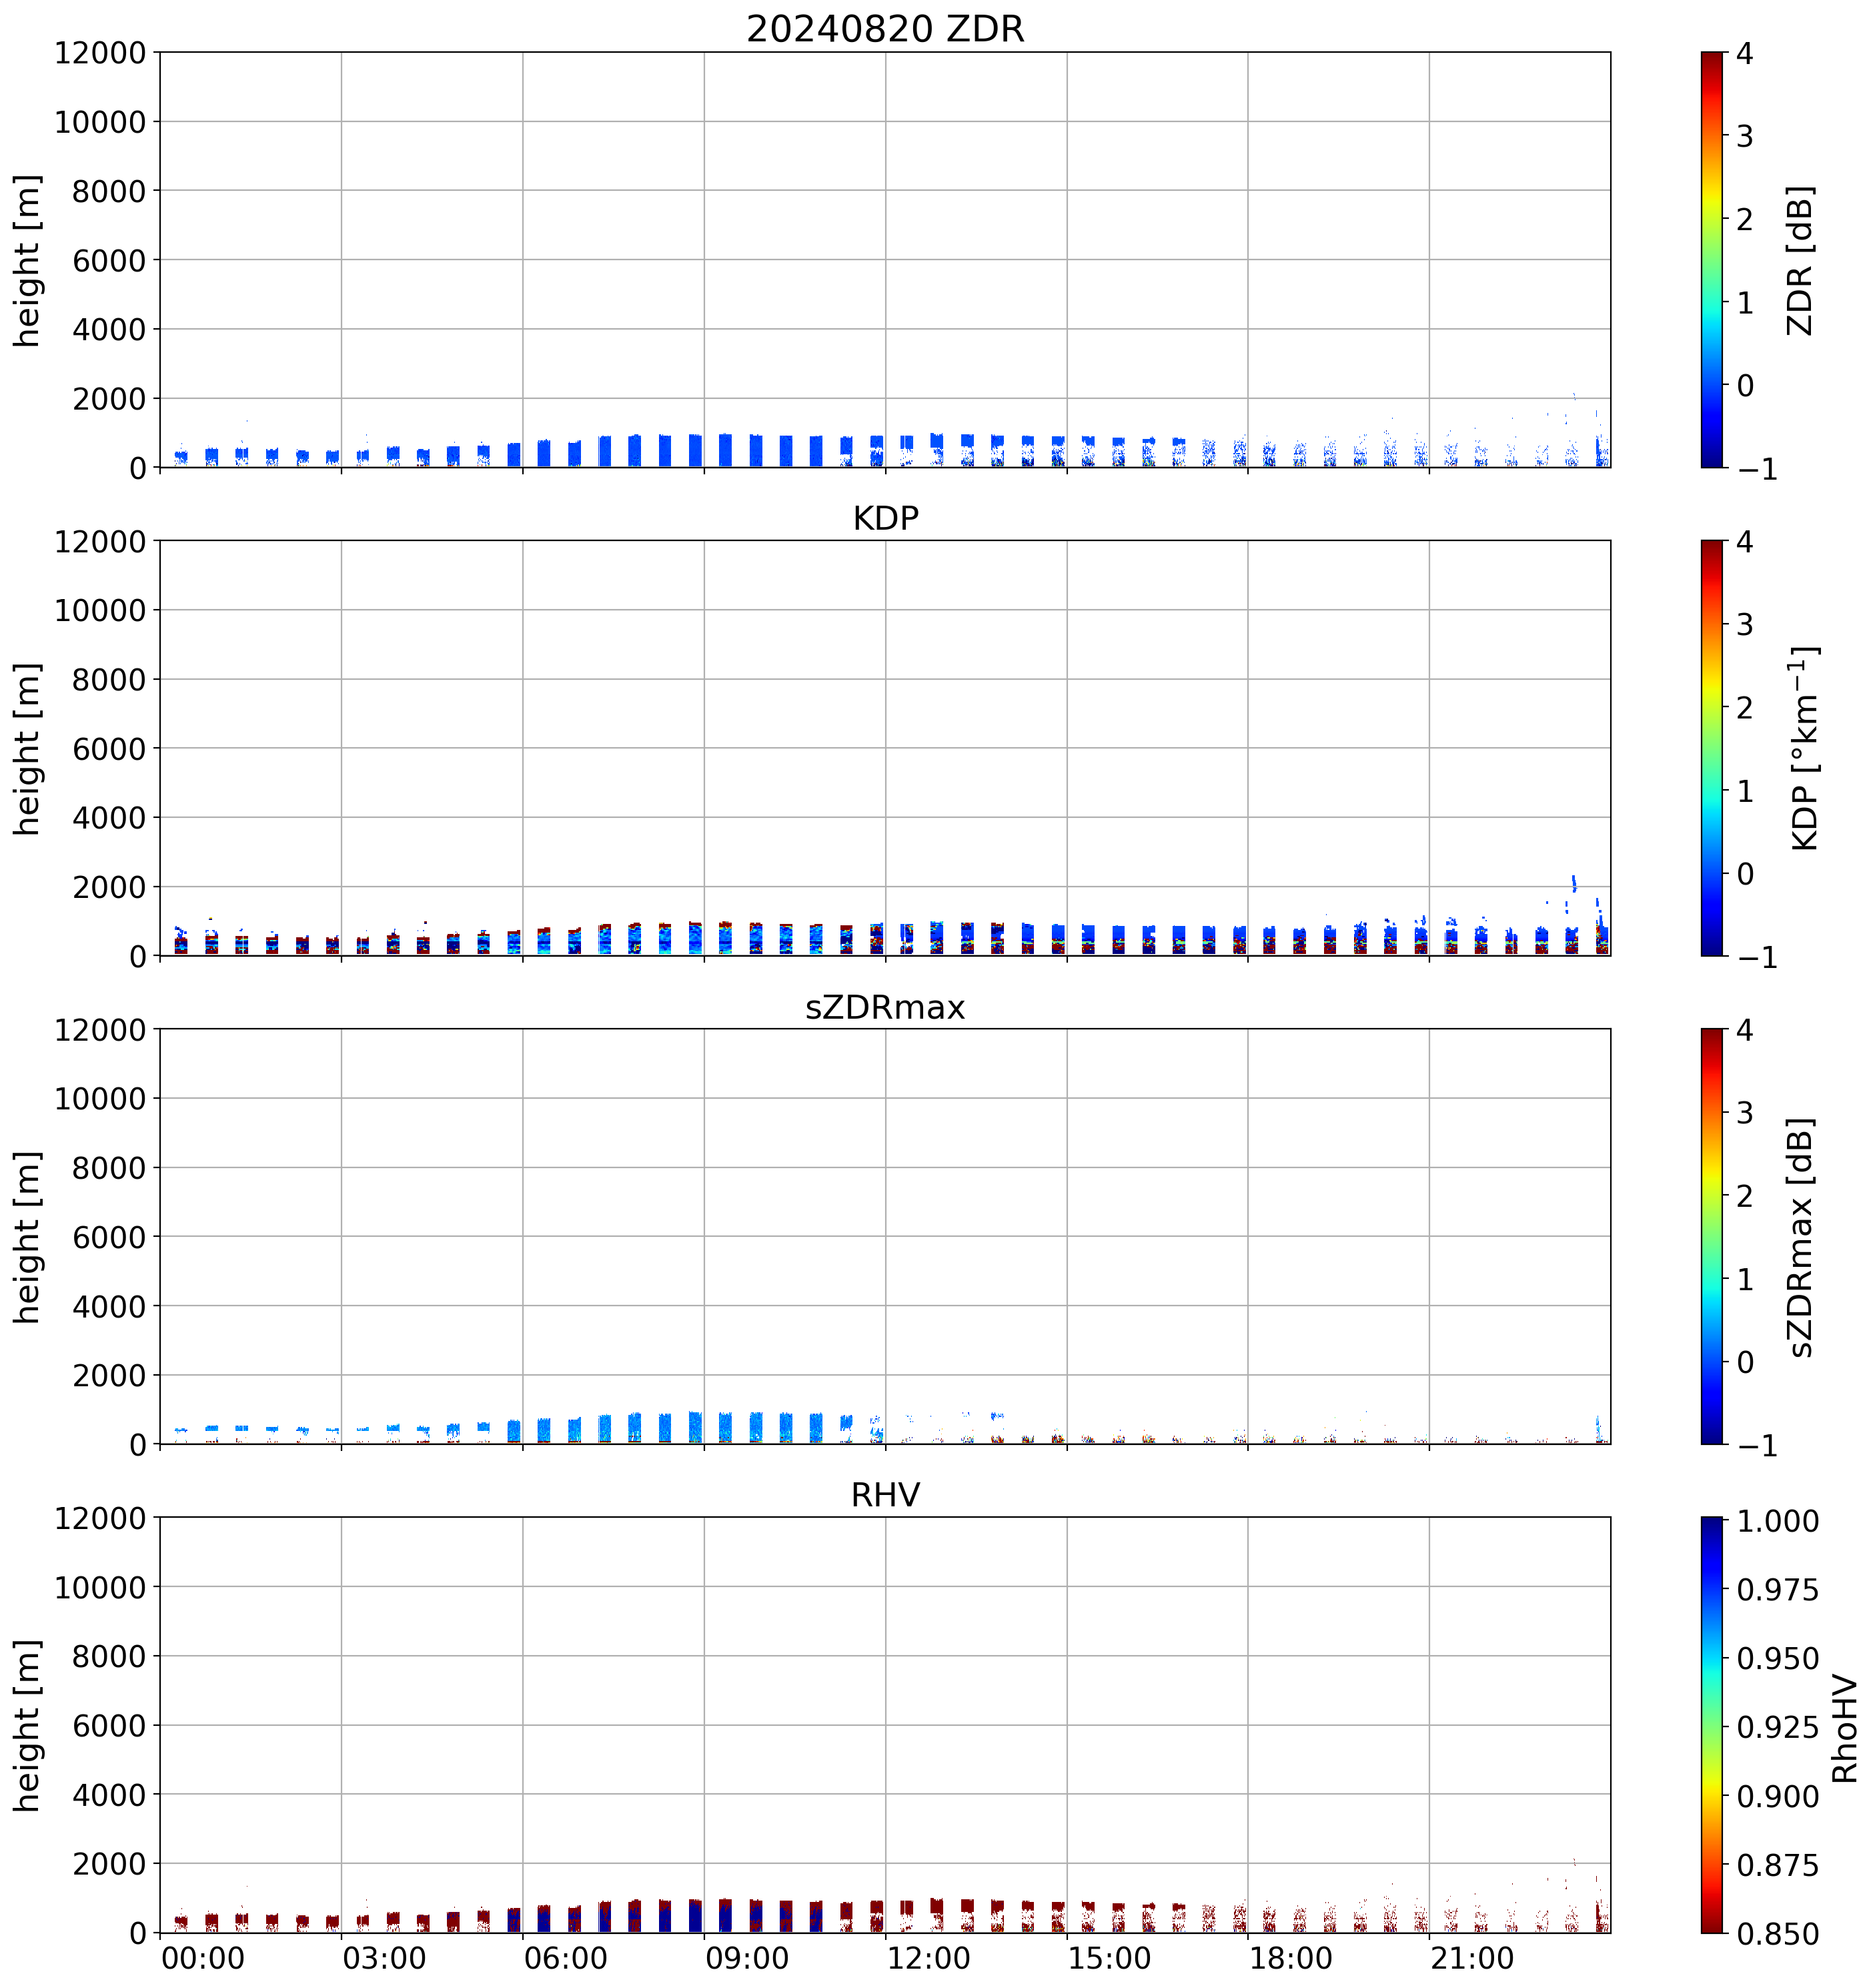Click the 20240820 ZDR plot title

(885, 28)
